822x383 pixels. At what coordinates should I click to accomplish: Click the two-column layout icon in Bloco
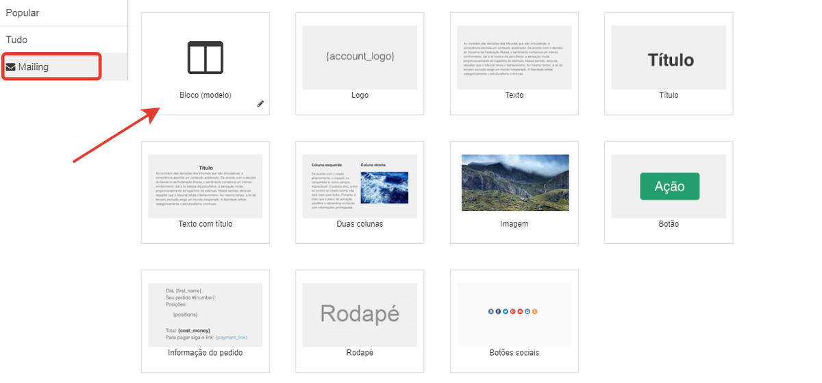click(x=206, y=58)
